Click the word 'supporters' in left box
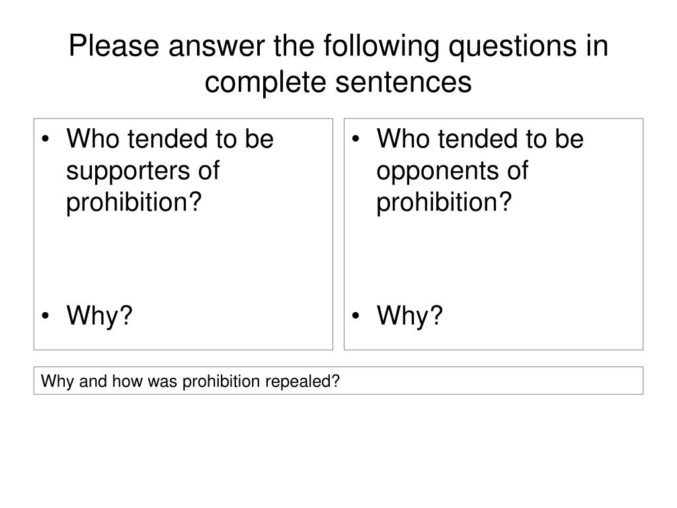The width and height of the screenshot is (677, 508). pyautogui.click(x=128, y=171)
